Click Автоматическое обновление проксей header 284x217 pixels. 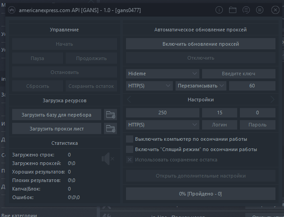pos(200,30)
